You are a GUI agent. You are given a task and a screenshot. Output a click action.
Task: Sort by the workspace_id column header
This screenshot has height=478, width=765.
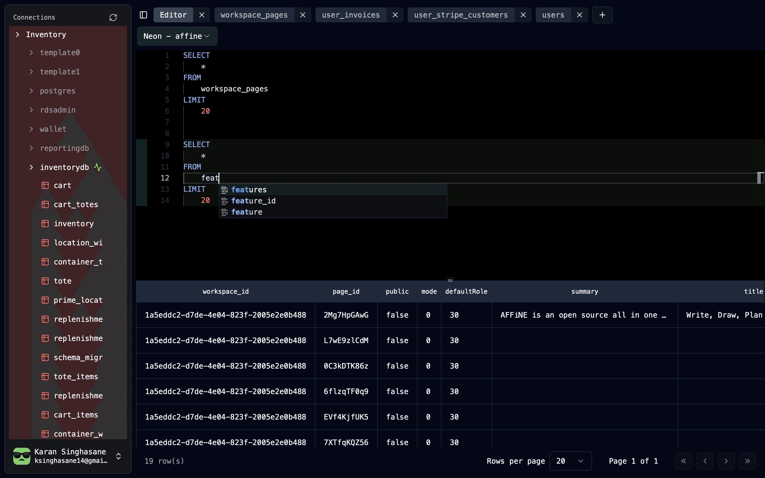pyautogui.click(x=226, y=292)
